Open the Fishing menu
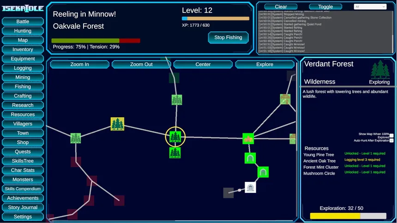Viewport: 397px width, 223px height. [23, 87]
